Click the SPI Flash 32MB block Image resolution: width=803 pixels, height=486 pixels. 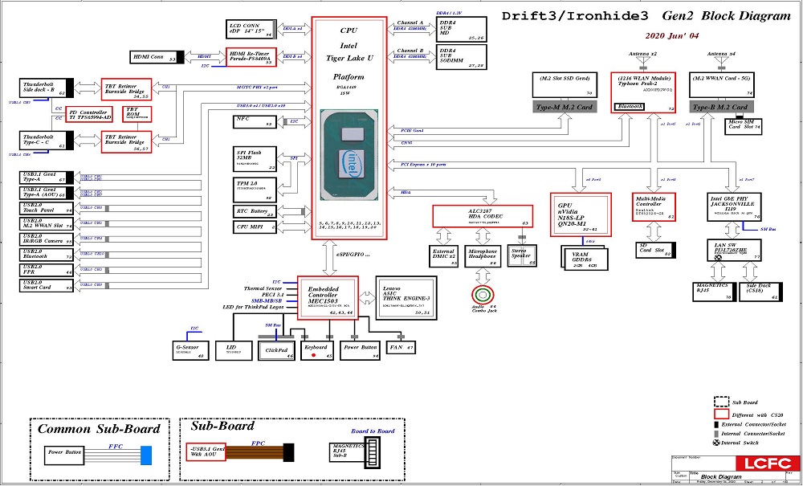click(255, 159)
